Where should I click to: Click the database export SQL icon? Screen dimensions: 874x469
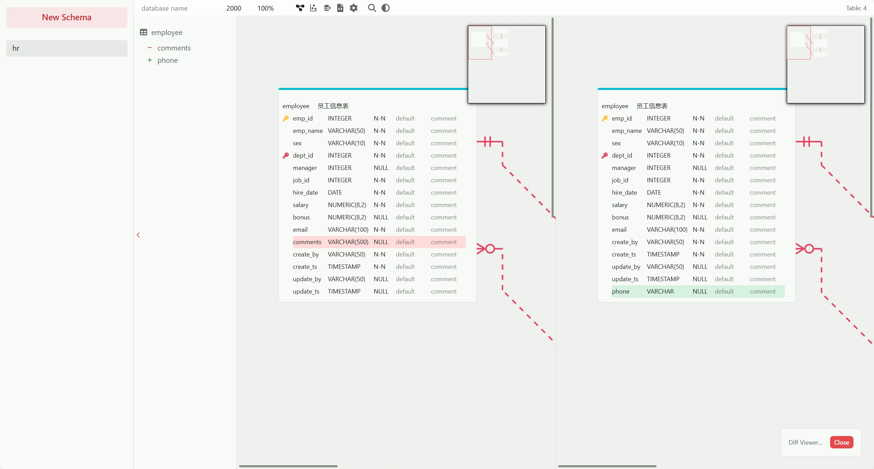coord(327,8)
